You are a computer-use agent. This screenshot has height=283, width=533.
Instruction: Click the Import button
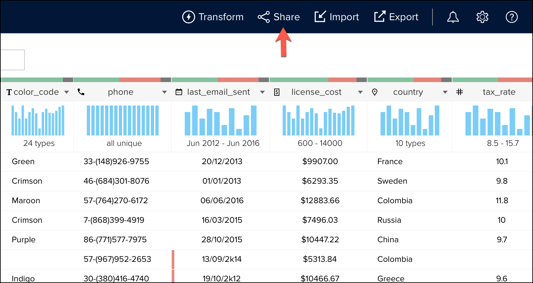[337, 17]
